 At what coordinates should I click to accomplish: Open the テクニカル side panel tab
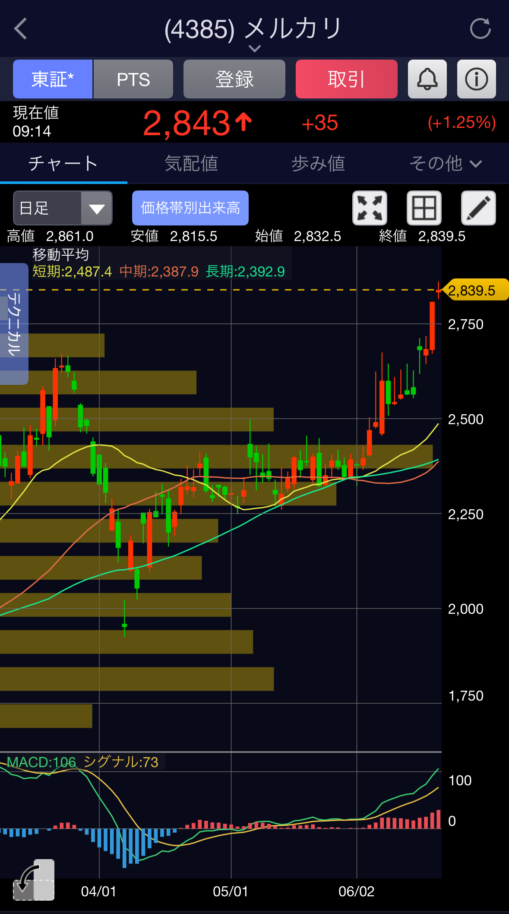point(14,324)
